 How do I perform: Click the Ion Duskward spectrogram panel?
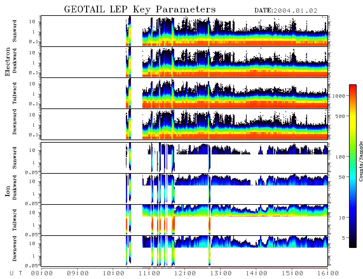(184, 189)
